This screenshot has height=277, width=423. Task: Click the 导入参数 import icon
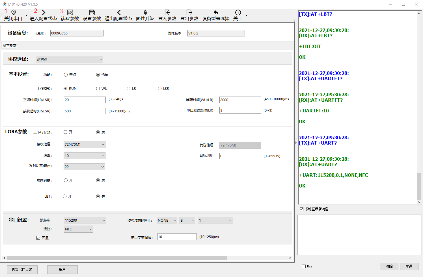[167, 12]
